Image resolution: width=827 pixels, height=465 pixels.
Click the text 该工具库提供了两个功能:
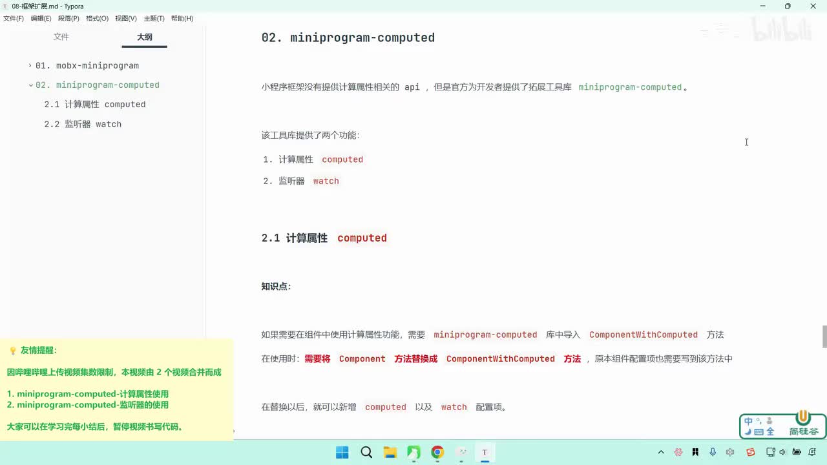tap(310, 135)
